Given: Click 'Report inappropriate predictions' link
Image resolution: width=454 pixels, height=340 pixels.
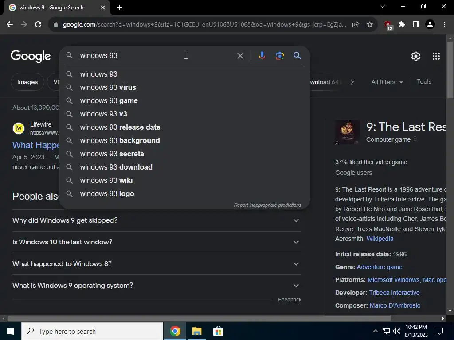Looking at the screenshot, I should (267, 205).
